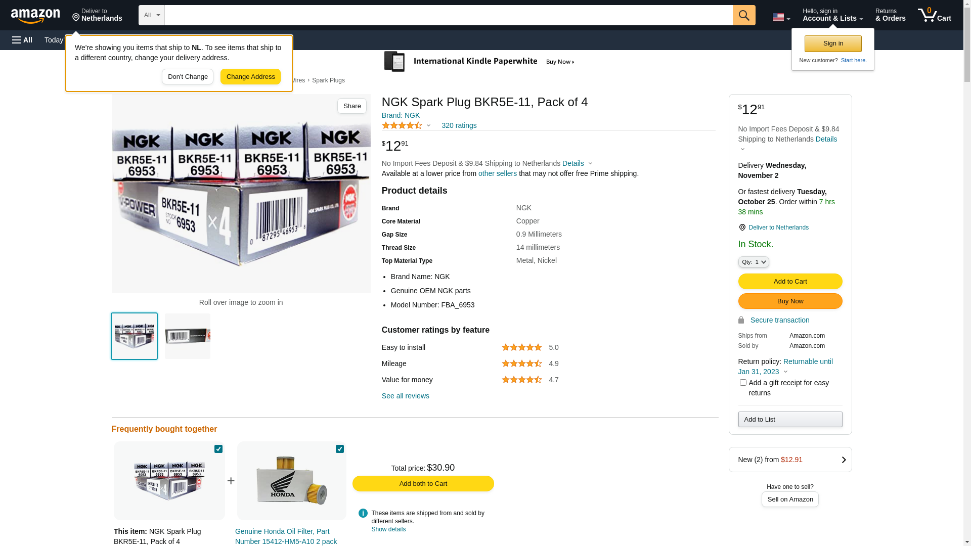Viewport: 971px width, 546px height.
Task: Click the Add to Cart button
Action: (x=789, y=282)
